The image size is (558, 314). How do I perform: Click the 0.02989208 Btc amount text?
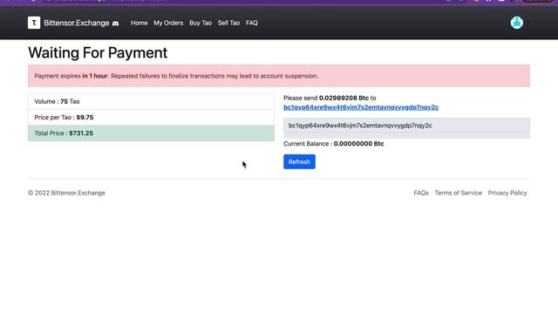[x=344, y=98]
